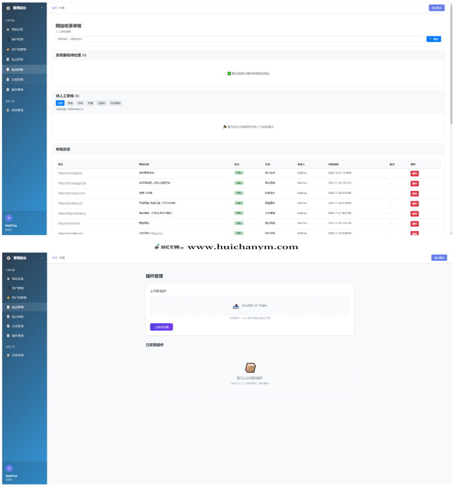
Task: Collapse the sidebar using the review page chevron
Action: coord(41,8)
